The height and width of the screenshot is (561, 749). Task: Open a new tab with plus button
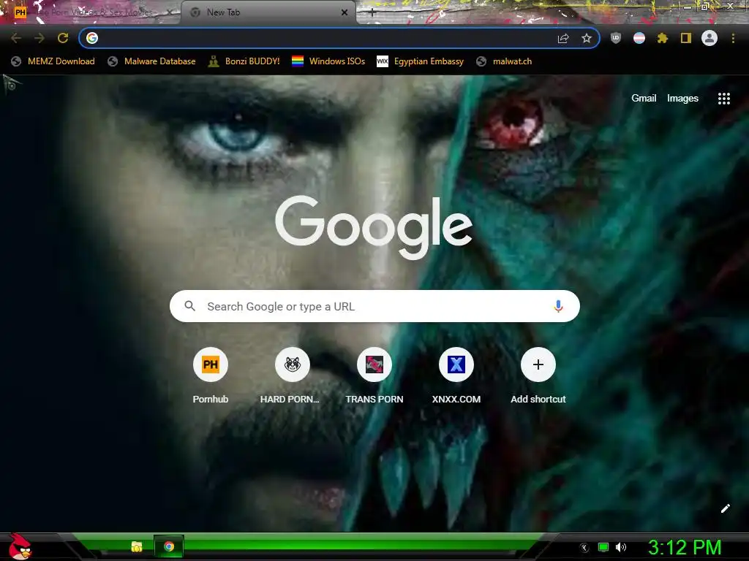[372, 12]
